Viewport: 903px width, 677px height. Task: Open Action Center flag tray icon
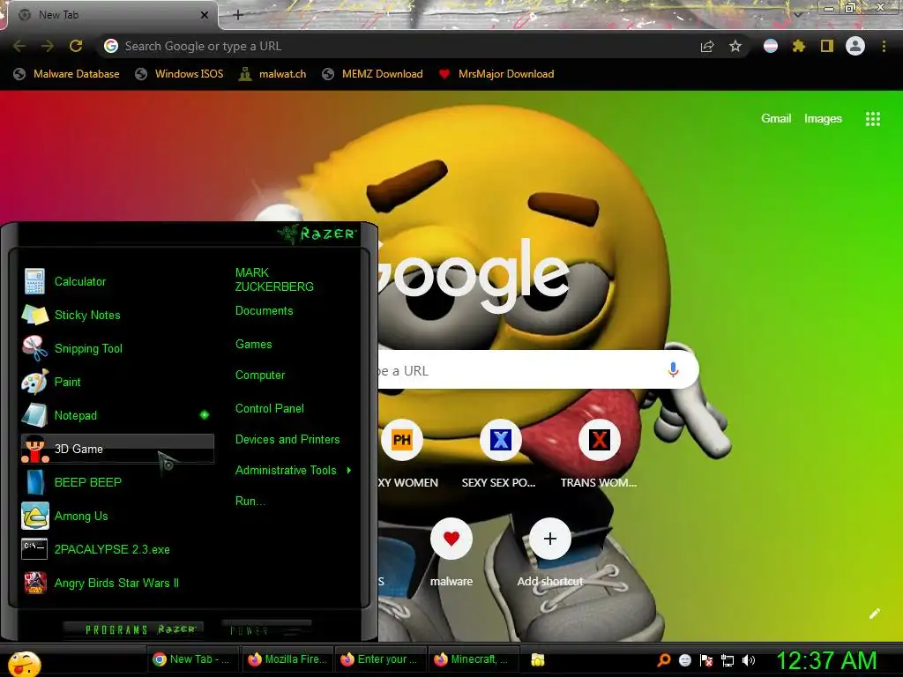(706, 660)
